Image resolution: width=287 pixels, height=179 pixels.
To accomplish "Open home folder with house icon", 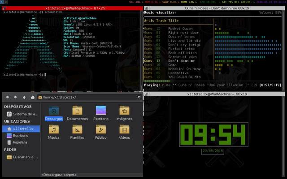I will click(33, 97).
